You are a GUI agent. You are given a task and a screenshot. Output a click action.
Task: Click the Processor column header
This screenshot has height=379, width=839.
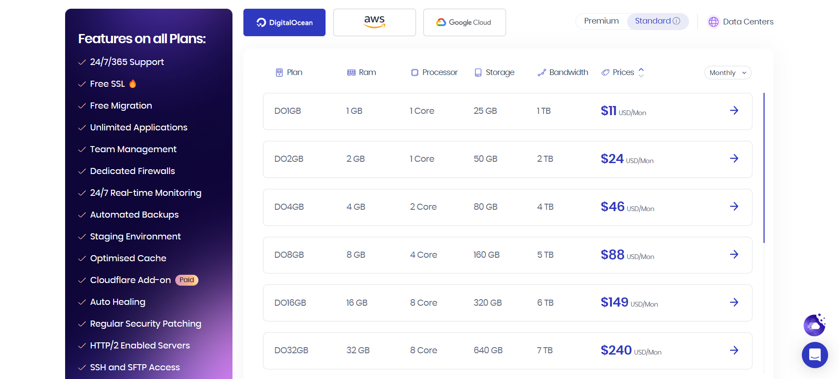click(x=434, y=72)
